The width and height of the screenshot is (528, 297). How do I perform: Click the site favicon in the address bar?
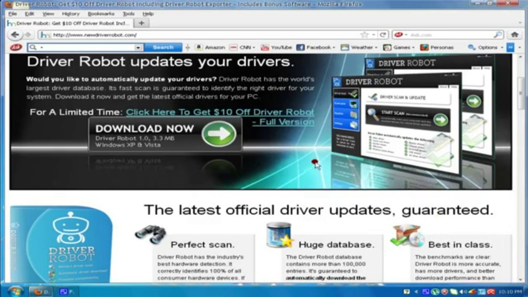click(x=45, y=35)
